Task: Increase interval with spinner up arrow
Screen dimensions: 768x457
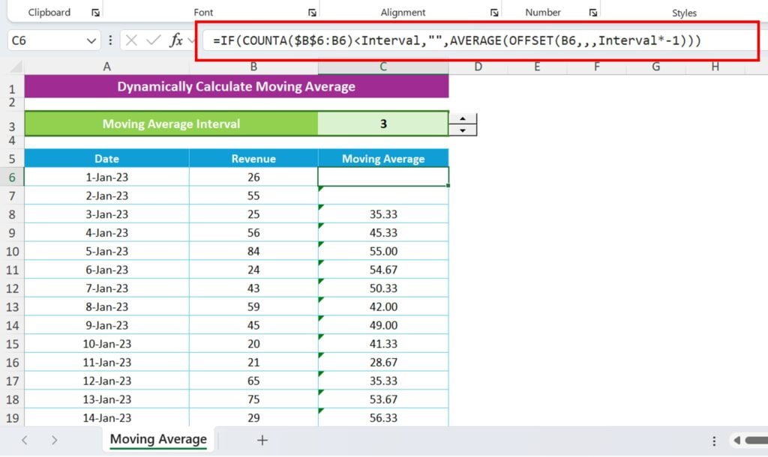Action: coord(462,119)
